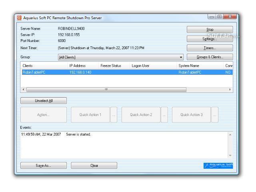Click the app icon in the title bar
This screenshot has height=192, width=256.
pos(19,18)
